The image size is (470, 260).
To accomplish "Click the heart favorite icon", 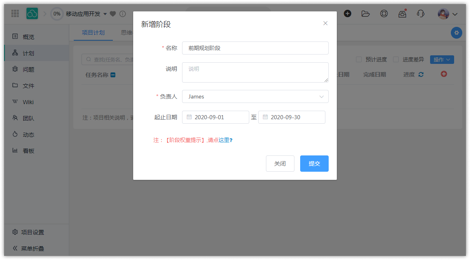I will (113, 14).
